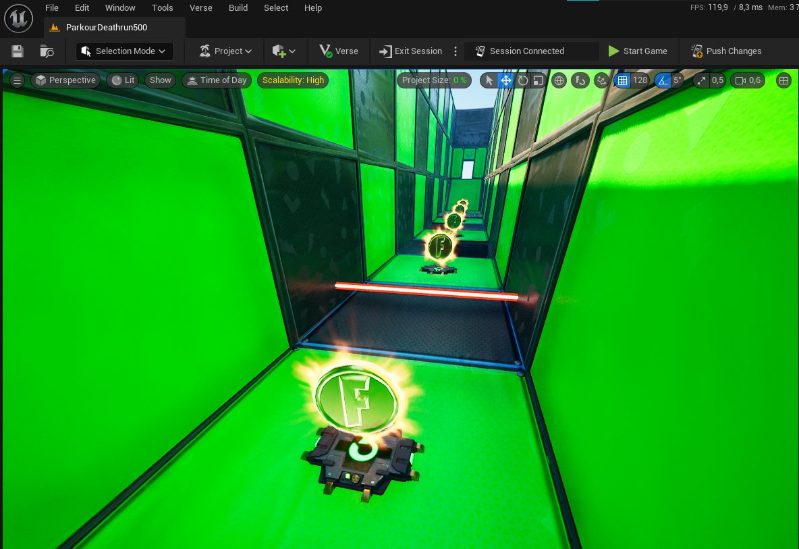The height and width of the screenshot is (549, 799).
Task: Open the Tools menu
Action: click(x=162, y=7)
